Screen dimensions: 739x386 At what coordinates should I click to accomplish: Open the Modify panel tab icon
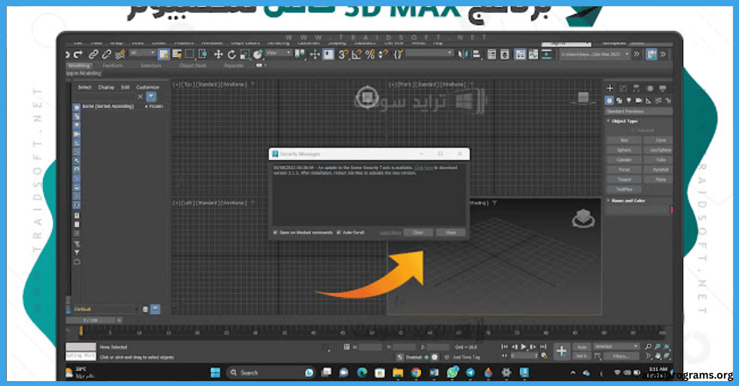click(x=623, y=89)
